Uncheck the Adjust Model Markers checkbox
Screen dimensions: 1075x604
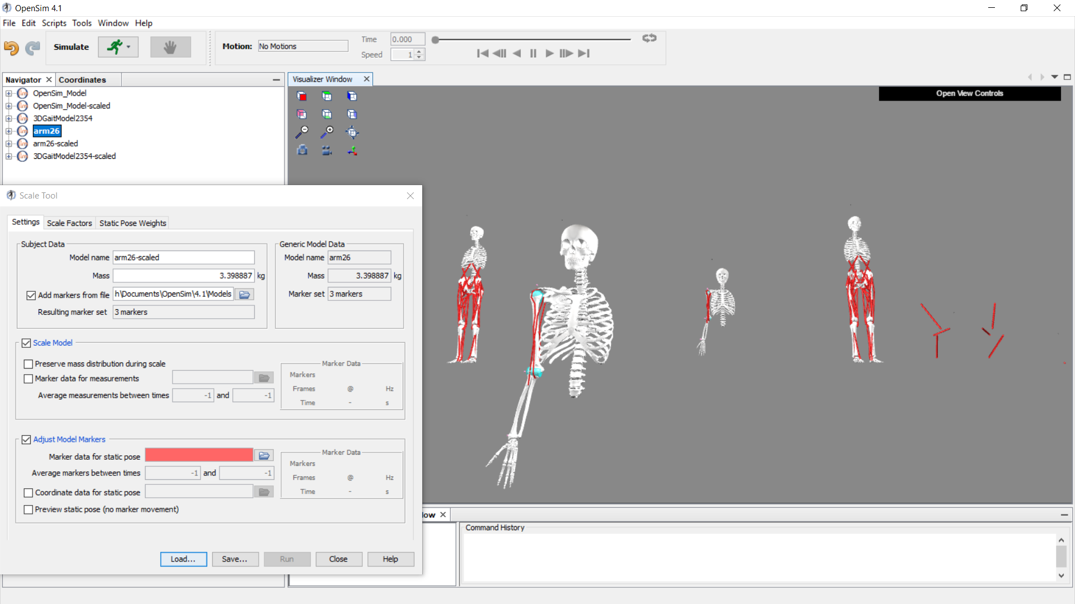pyautogui.click(x=26, y=440)
